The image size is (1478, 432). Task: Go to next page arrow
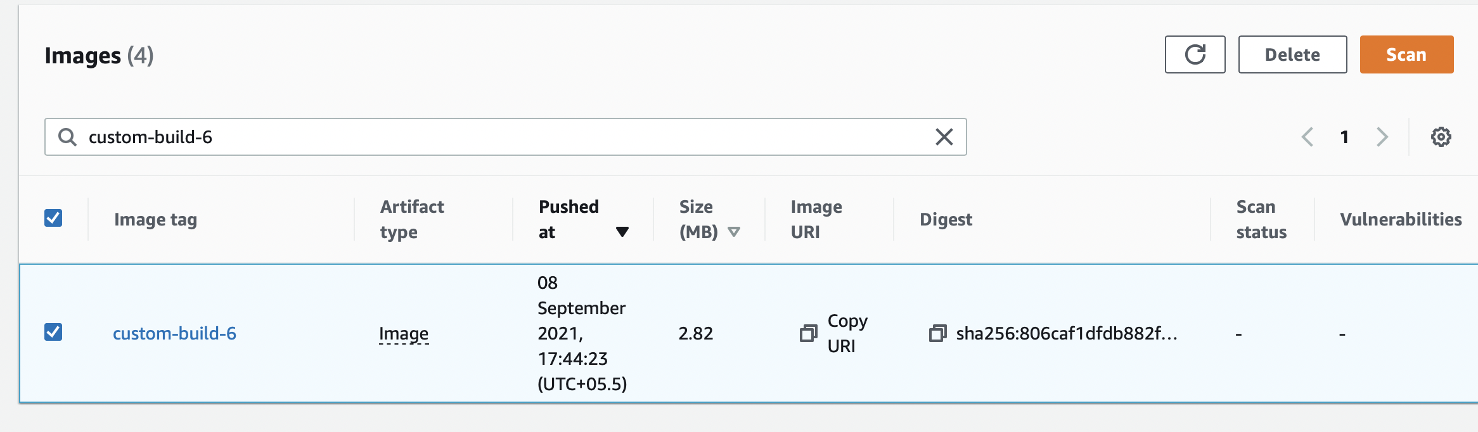[x=1382, y=137]
